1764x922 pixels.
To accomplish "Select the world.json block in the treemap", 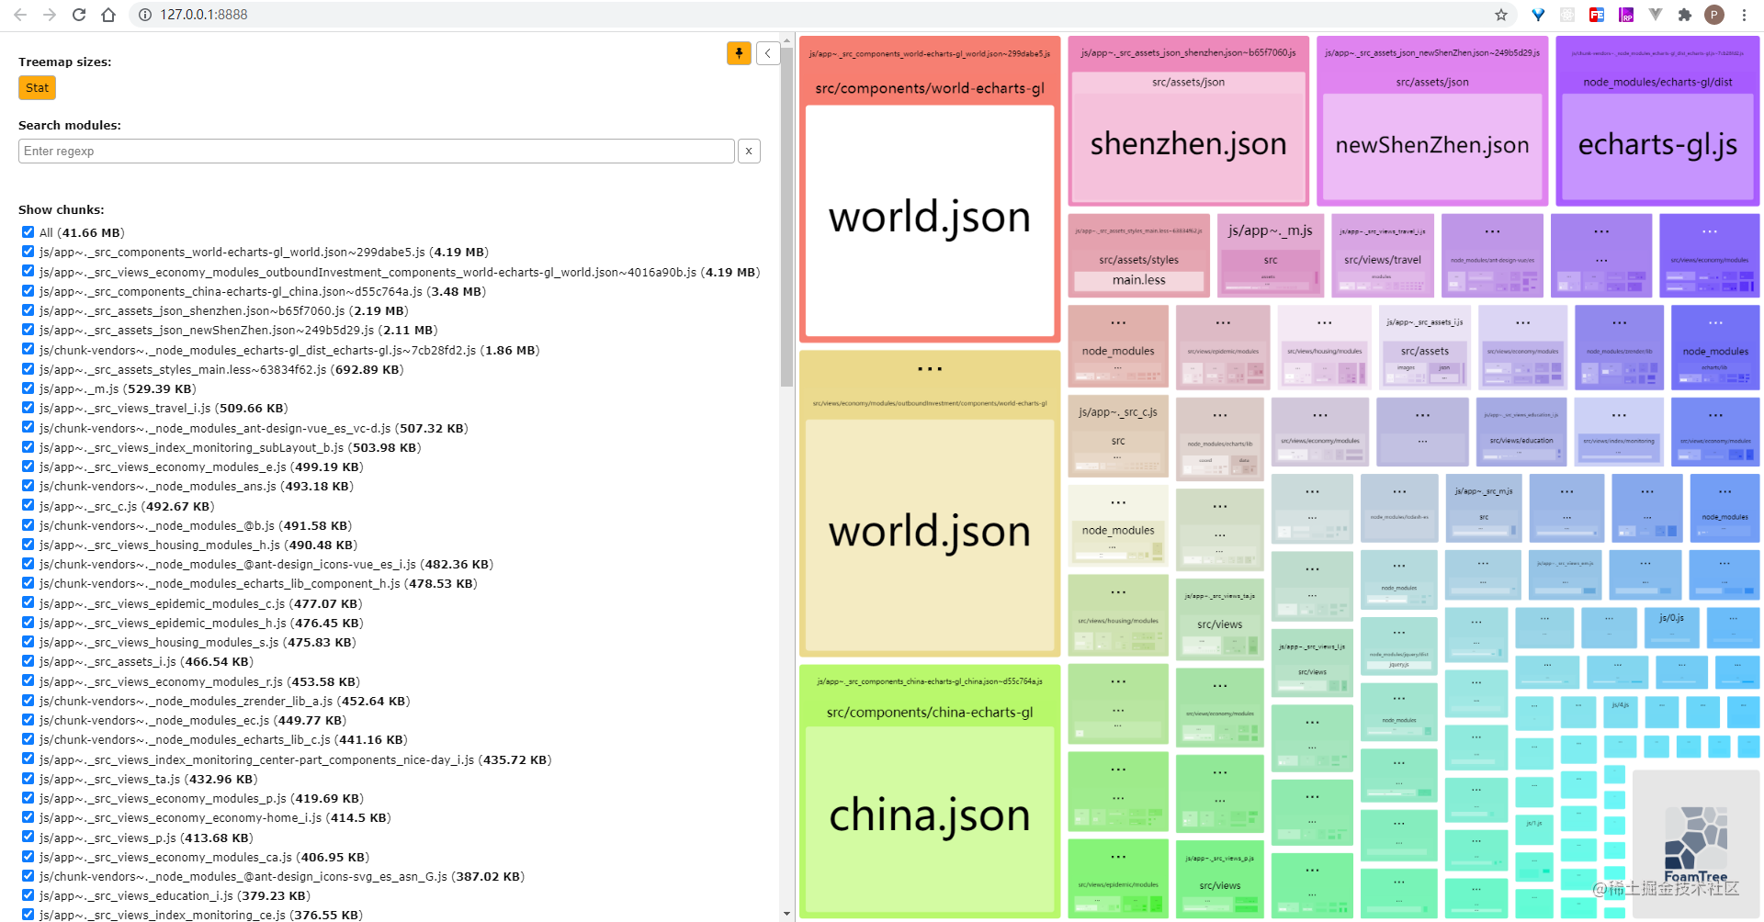I will [930, 218].
